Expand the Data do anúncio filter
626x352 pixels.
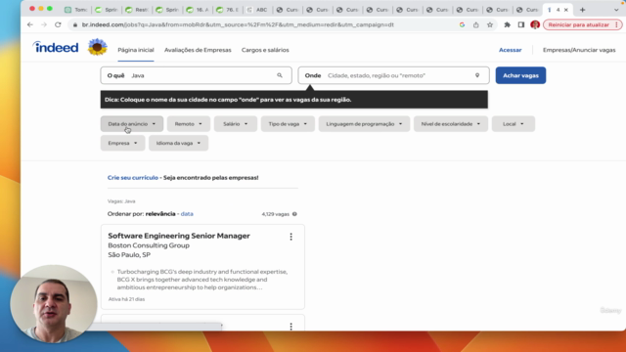(132, 124)
